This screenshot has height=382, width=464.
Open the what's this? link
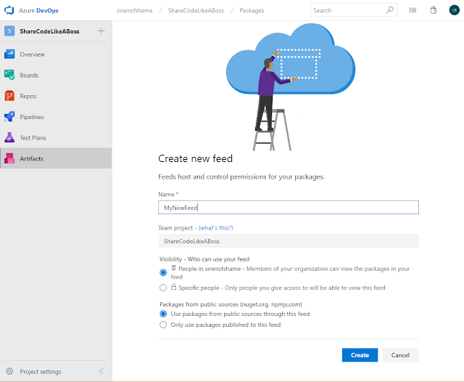216,228
